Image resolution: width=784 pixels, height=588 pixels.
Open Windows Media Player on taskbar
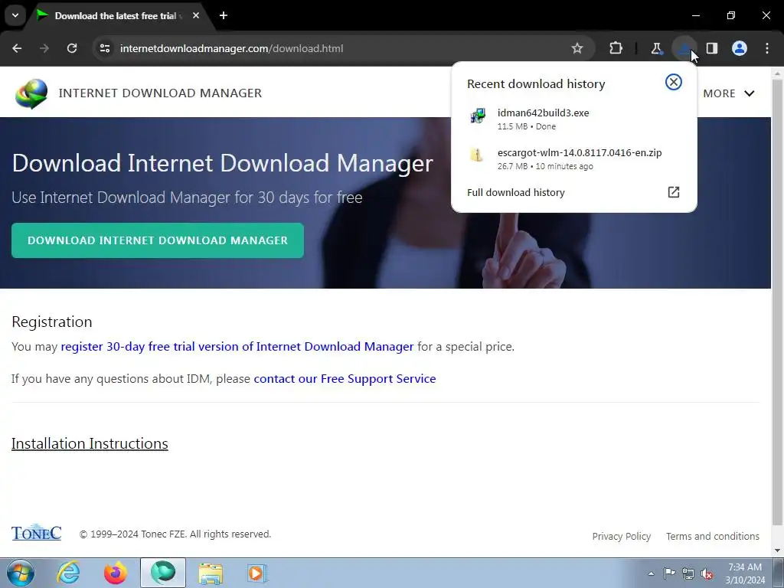[x=257, y=573]
